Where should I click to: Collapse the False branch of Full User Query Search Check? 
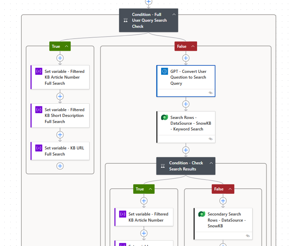[193, 46]
